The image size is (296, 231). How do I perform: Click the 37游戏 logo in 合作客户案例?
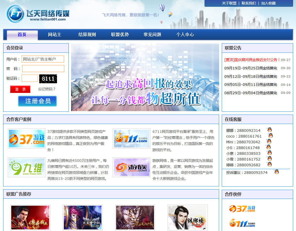click(x=26, y=138)
